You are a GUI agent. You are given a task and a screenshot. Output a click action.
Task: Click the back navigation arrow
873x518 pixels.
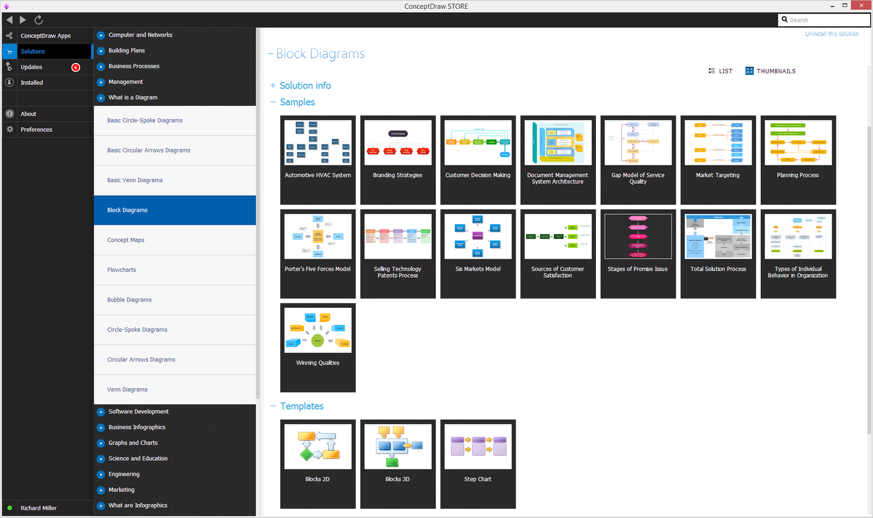click(9, 19)
